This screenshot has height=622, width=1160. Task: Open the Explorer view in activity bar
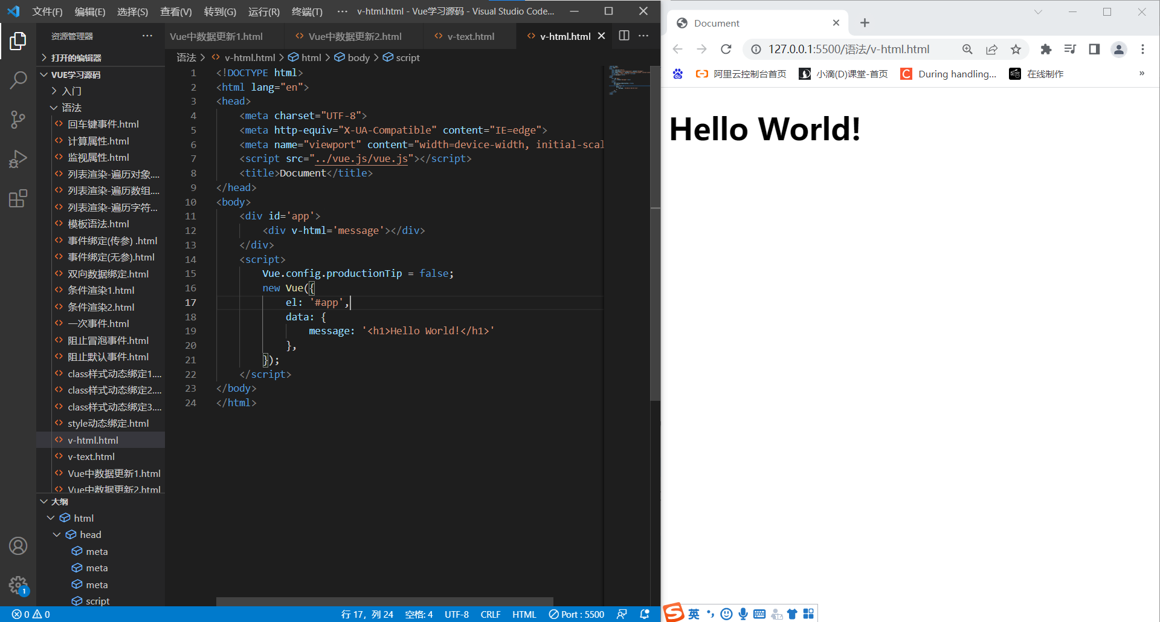(18, 41)
